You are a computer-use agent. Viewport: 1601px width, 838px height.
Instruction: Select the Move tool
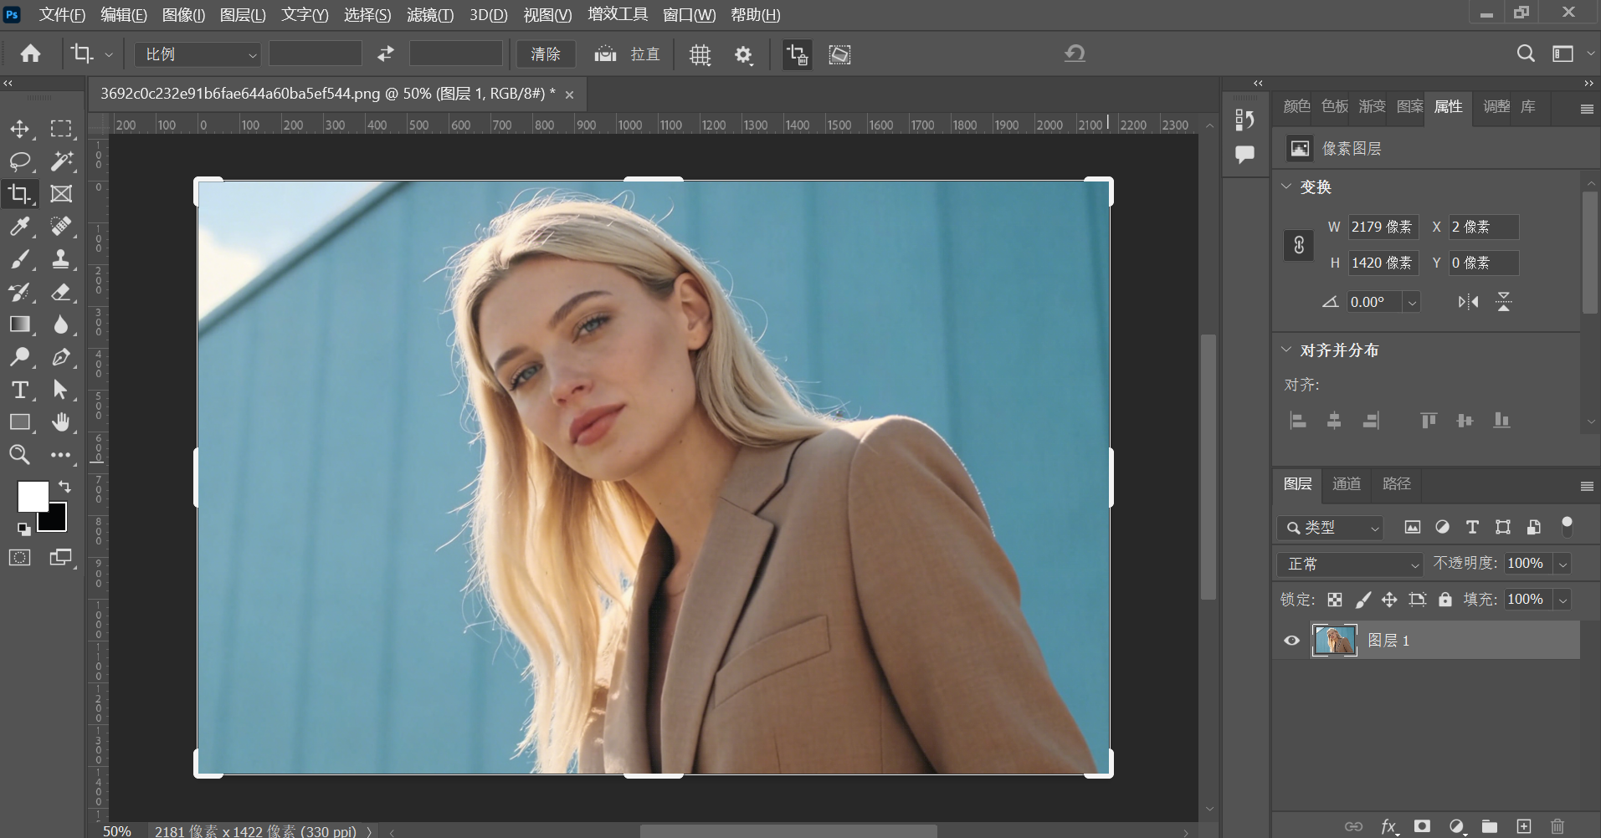[20, 129]
